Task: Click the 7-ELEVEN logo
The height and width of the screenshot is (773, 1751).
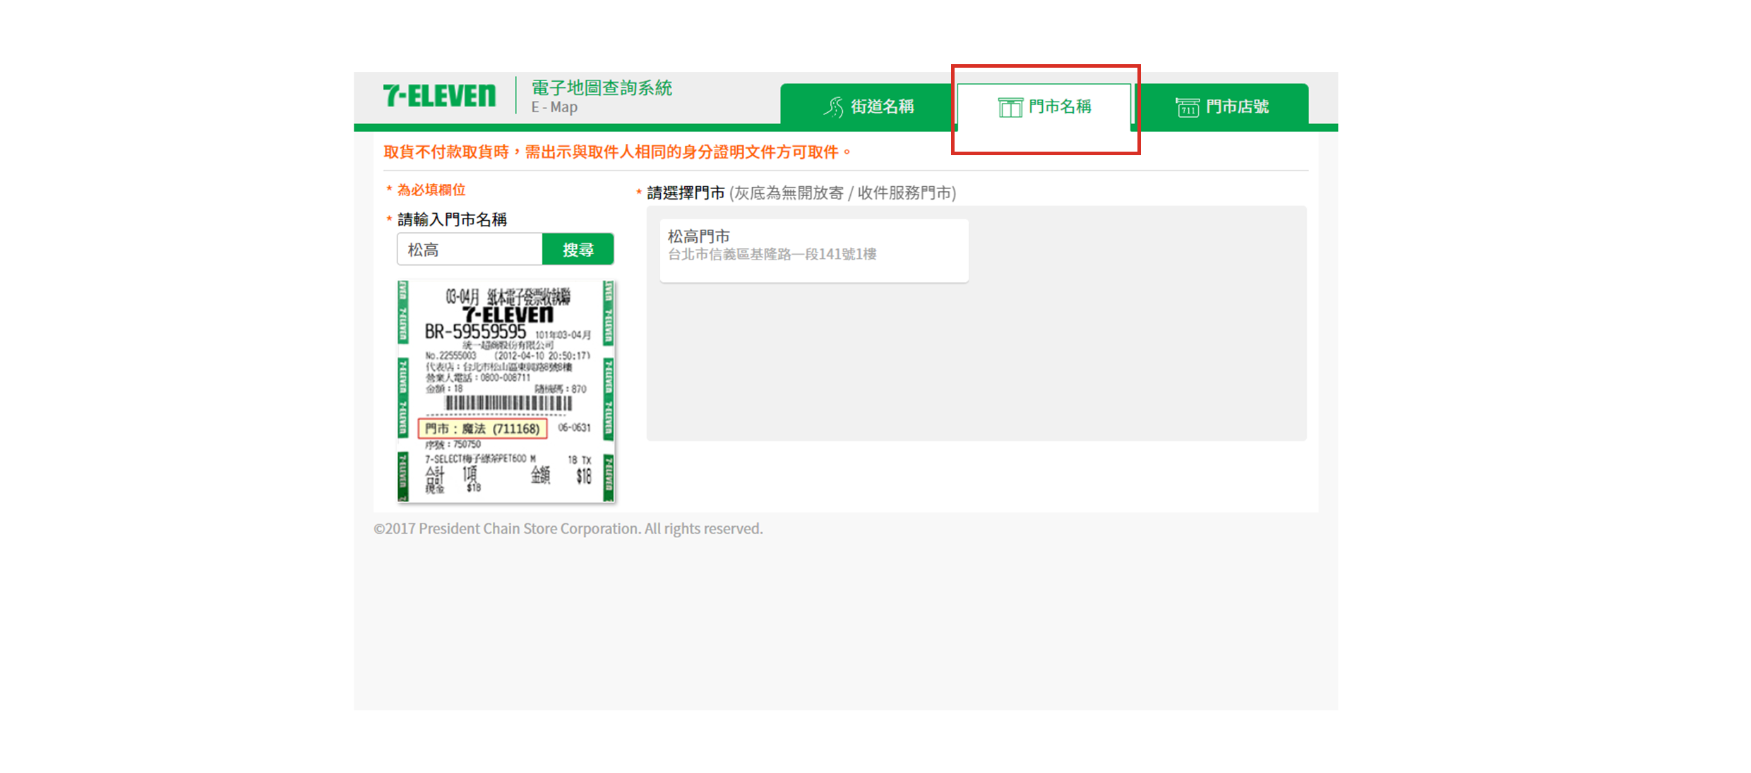Action: [439, 96]
